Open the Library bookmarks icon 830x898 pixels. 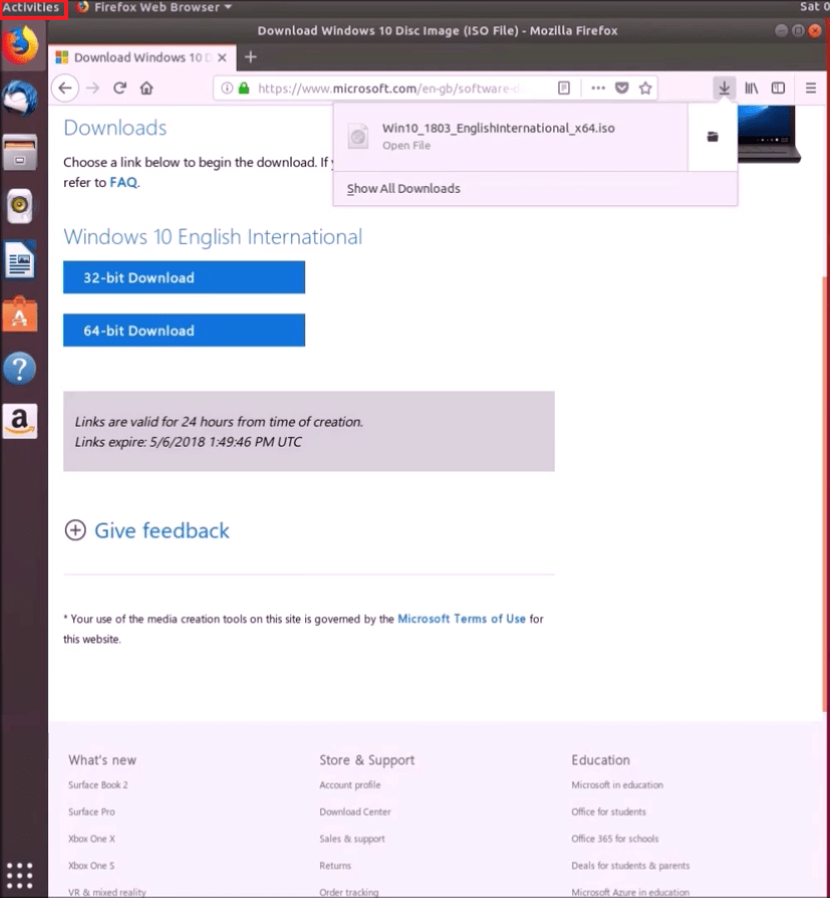[x=751, y=88]
